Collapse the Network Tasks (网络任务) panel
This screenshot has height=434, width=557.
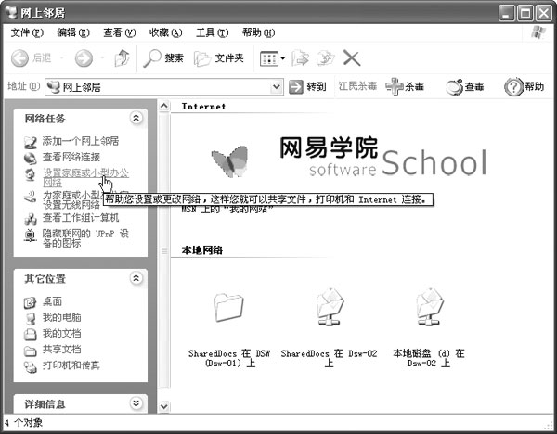click(x=136, y=118)
